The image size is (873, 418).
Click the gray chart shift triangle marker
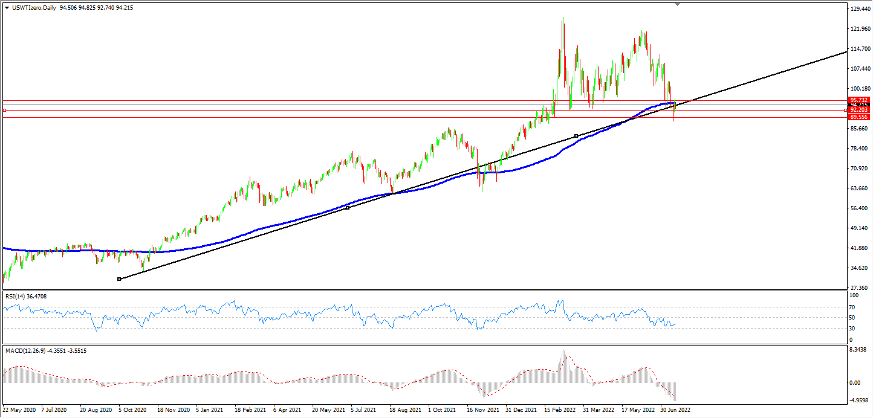pos(677,4)
